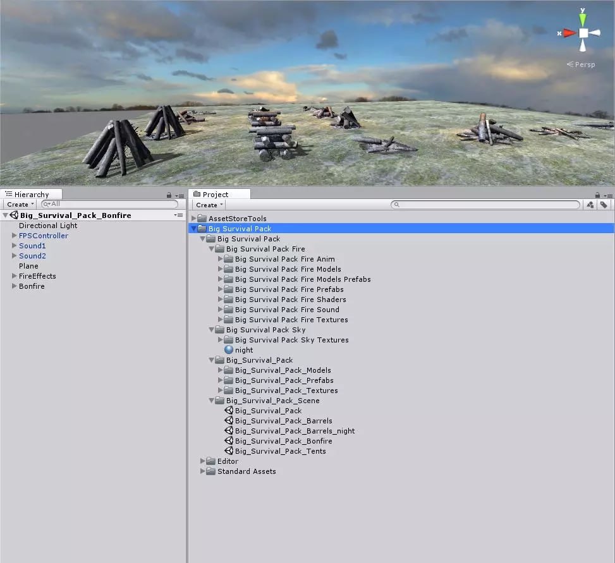Open the Big_Survival_Pack_Tents scene file
The height and width of the screenshot is (563, 615).
[280, 451]
